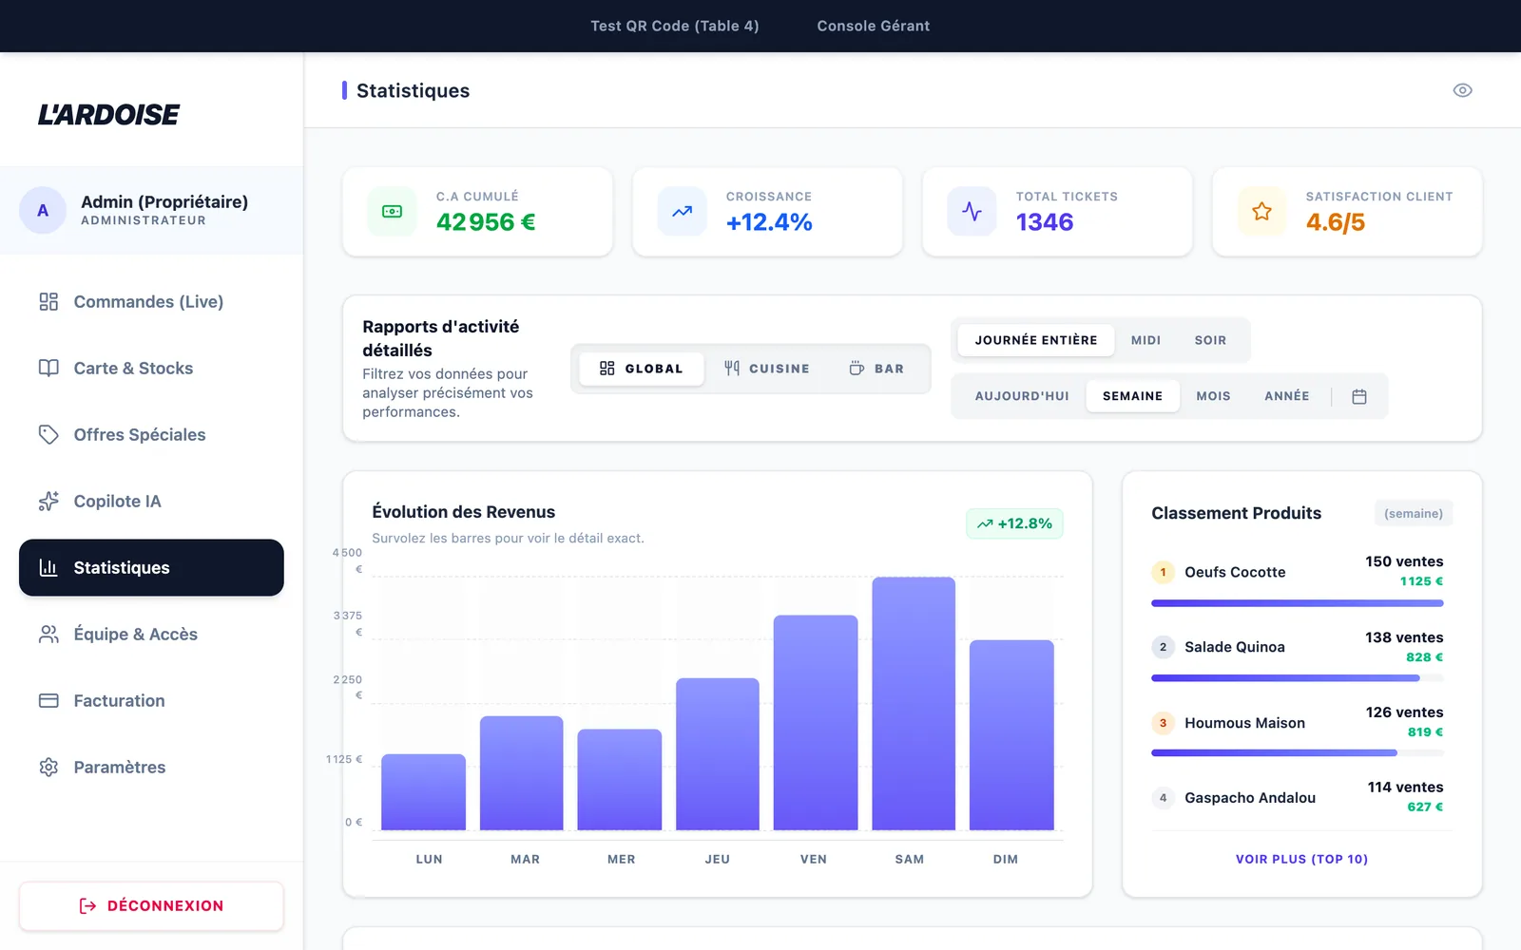This screenshot has width=1521, height=950.
Task: Click the star icon on Satisfaction Client card
Action: pyautogui.click(x=1261, y=211)
